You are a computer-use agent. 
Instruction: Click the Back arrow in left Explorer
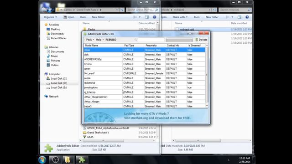pyautogui.click(x=44, y=10)
